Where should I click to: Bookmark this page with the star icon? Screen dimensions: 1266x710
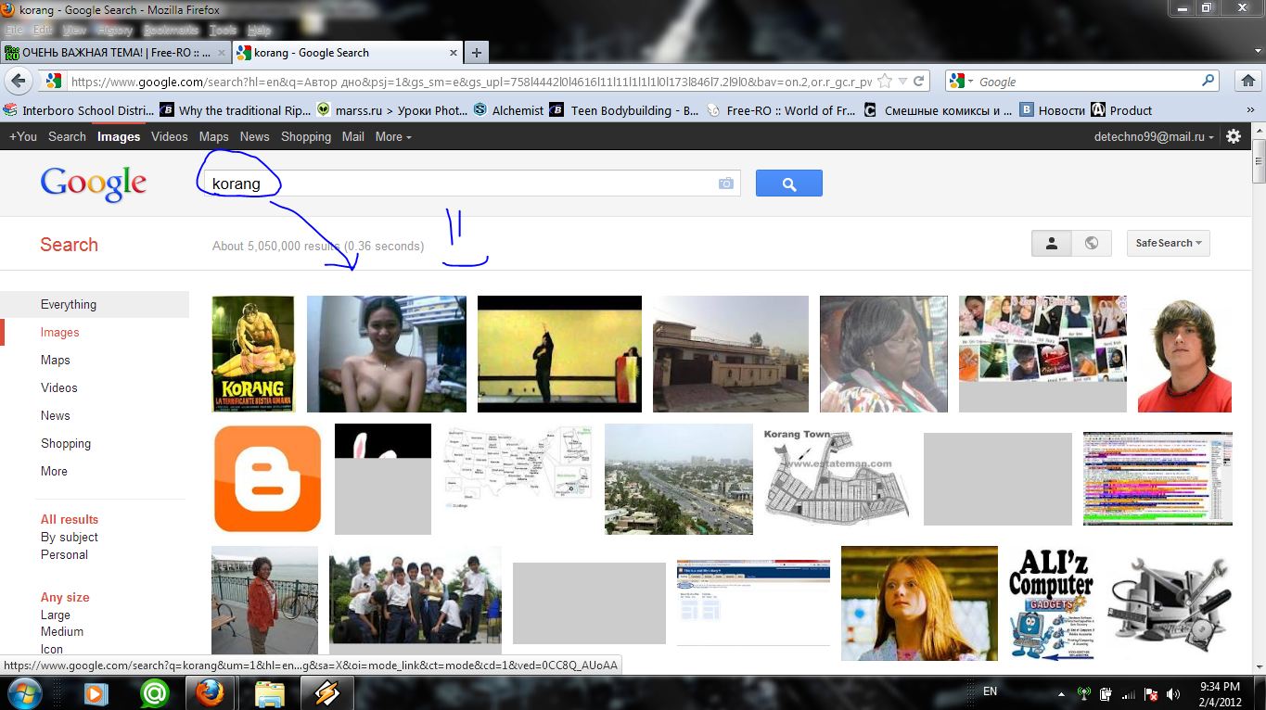885,82
